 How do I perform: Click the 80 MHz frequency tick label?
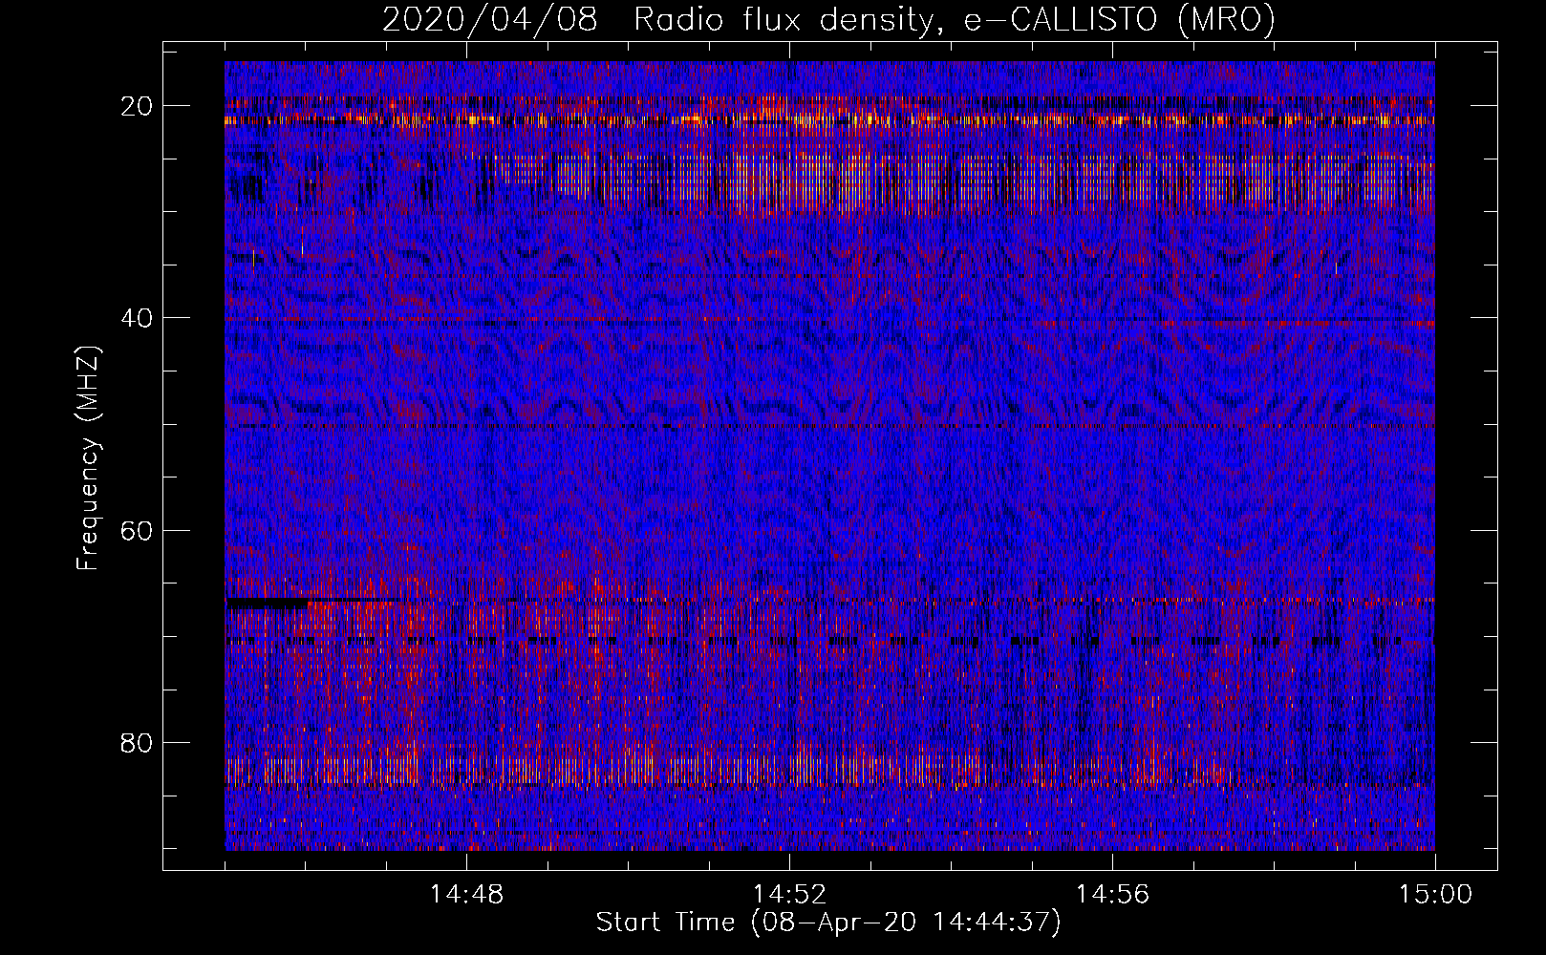click(x=138, y=743)
